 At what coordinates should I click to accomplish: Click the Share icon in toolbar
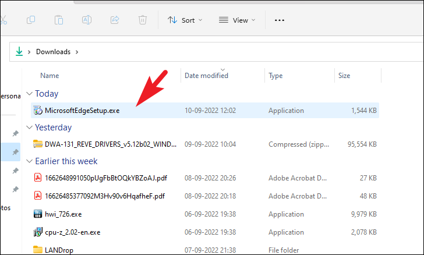point(115,20)
